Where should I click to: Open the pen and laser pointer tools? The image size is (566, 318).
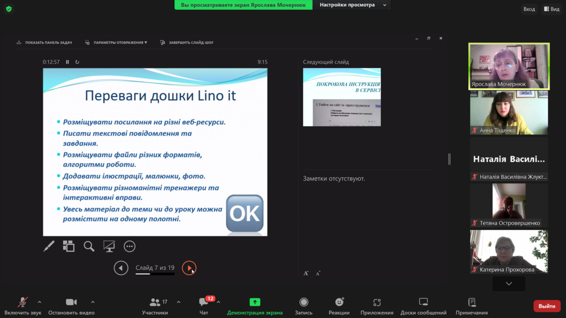[49, 246]
